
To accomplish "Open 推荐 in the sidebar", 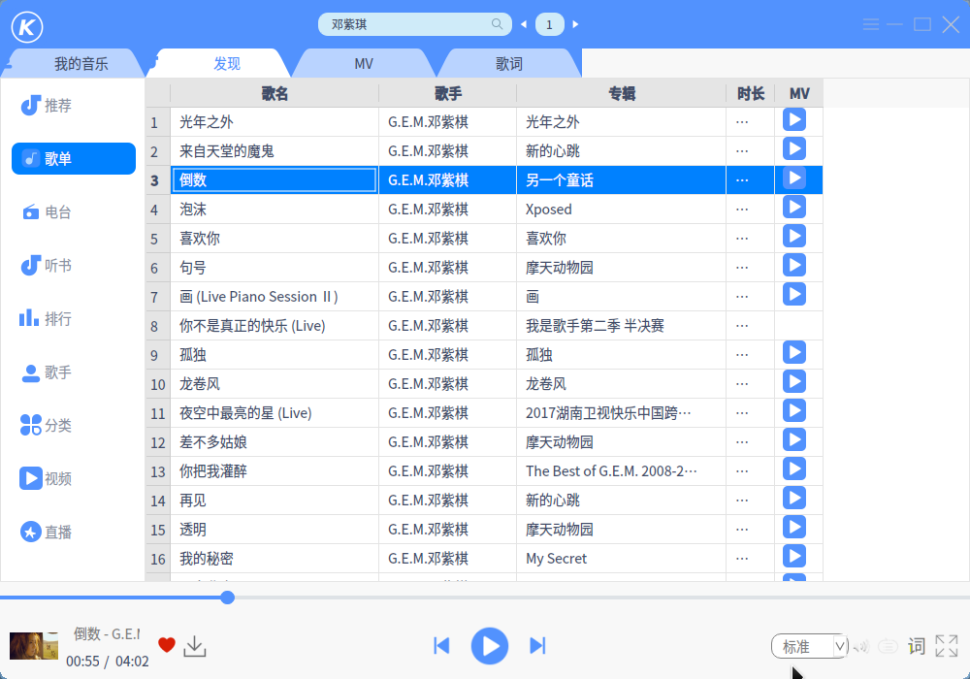I will pos(47,105).
